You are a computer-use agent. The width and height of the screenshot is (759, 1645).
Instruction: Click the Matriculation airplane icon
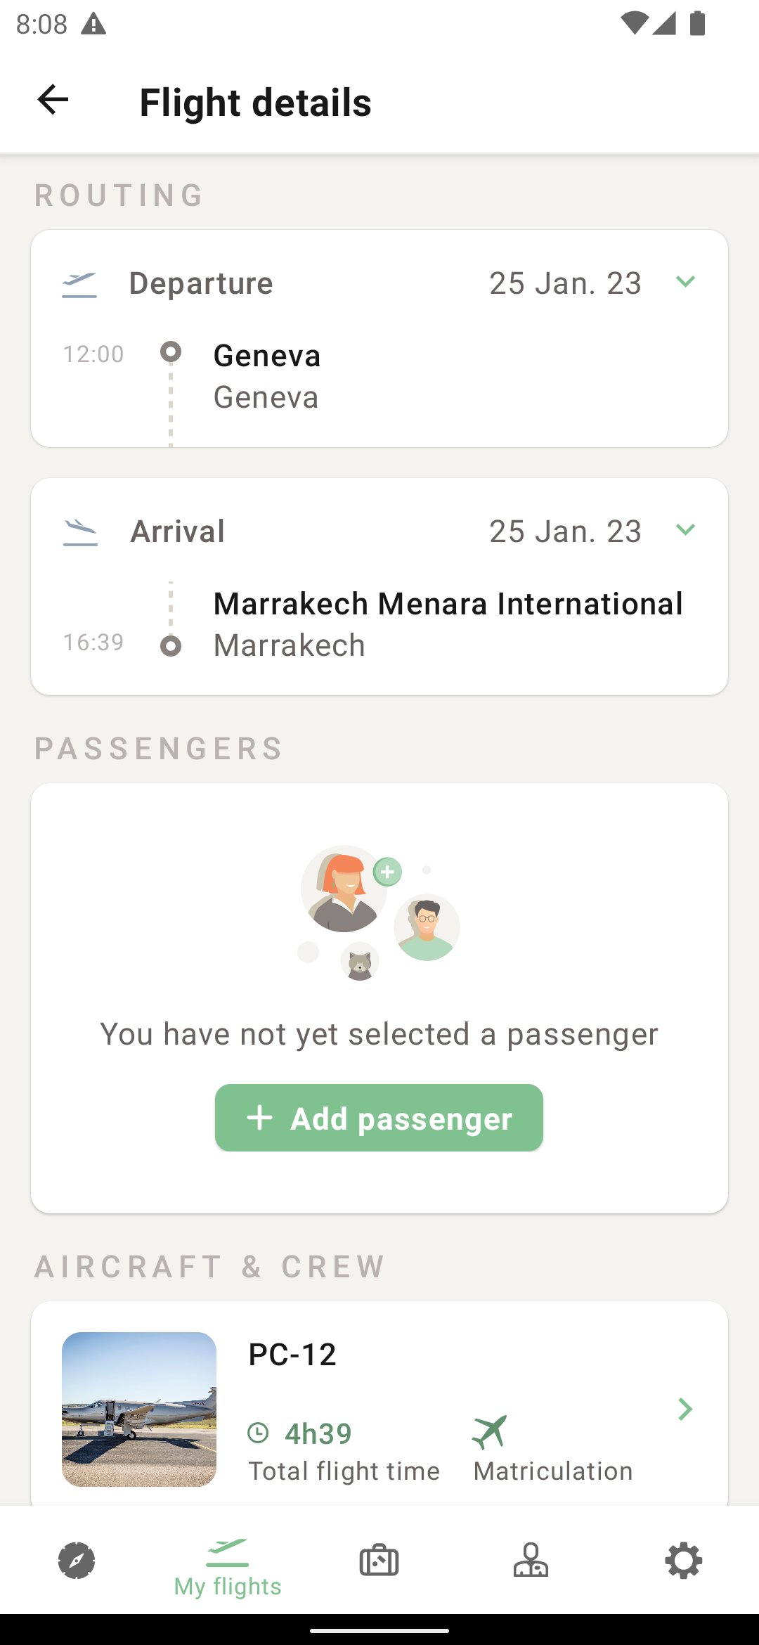(490, 1431)
